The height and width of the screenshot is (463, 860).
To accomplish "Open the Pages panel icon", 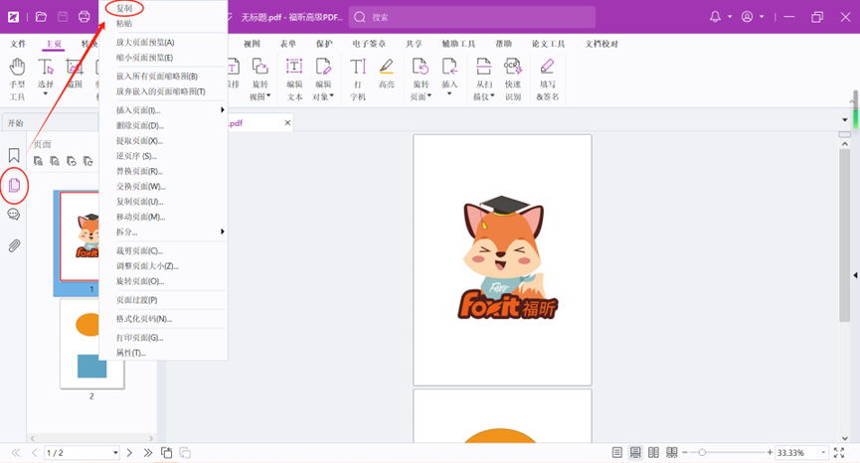I will click(x=14, y=185).
